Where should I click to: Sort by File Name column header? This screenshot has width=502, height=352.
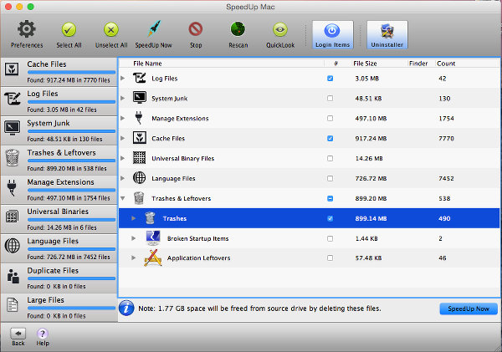coord(147,64)
